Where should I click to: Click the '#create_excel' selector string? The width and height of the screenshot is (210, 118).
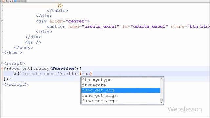pyautogui.click(x=40, y=74)
